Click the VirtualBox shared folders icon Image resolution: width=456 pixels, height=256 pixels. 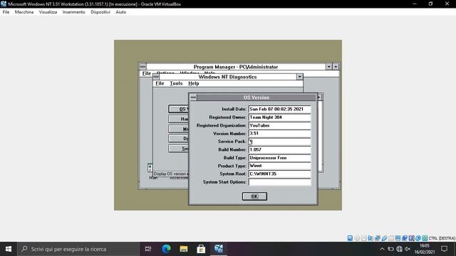click(x=391, y=238)
